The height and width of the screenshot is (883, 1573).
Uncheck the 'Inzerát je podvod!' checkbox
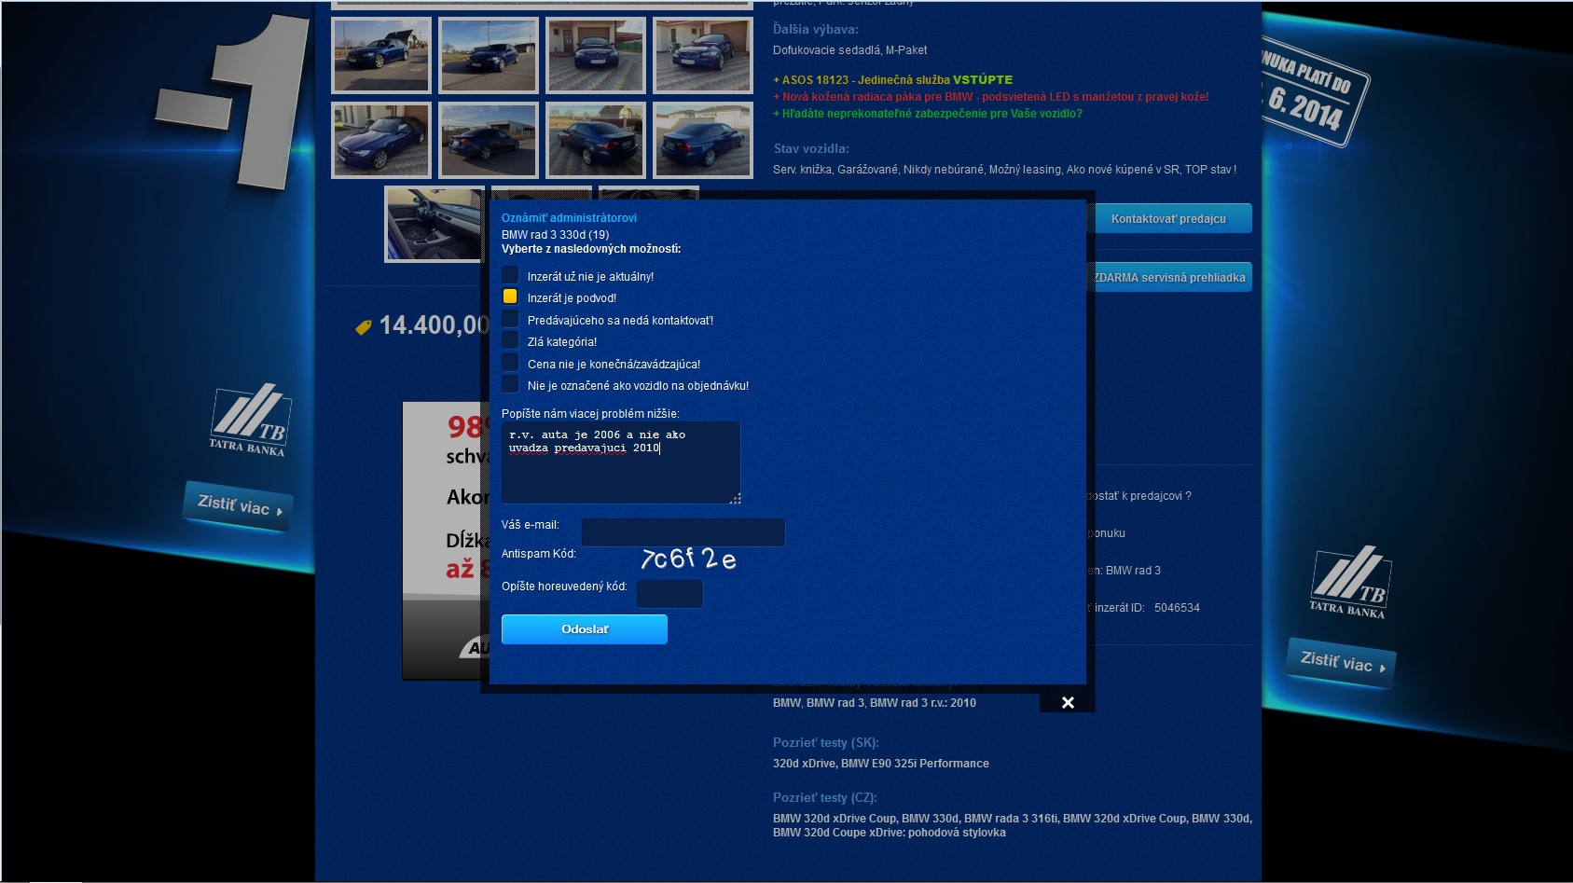510,297
